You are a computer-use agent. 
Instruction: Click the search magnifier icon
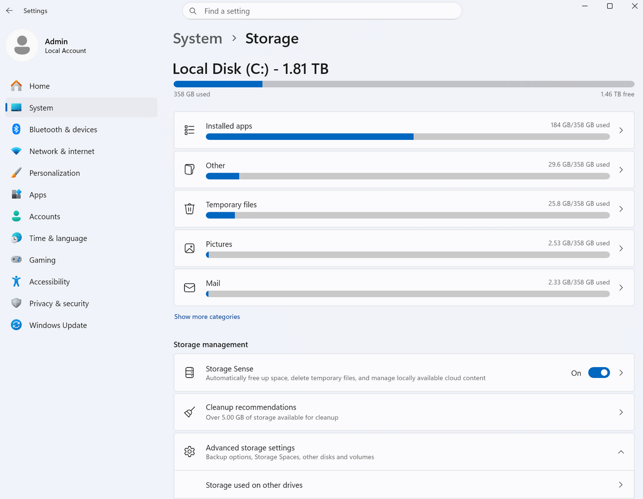193,11
